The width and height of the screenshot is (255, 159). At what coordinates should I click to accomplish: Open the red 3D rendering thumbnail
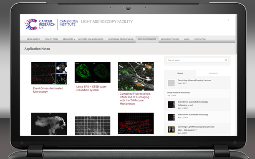pos(136,123)
